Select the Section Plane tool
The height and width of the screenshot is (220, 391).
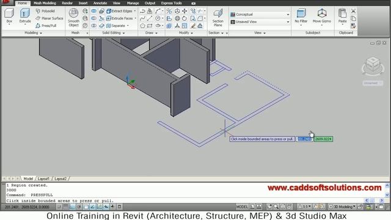pos(217,18)
